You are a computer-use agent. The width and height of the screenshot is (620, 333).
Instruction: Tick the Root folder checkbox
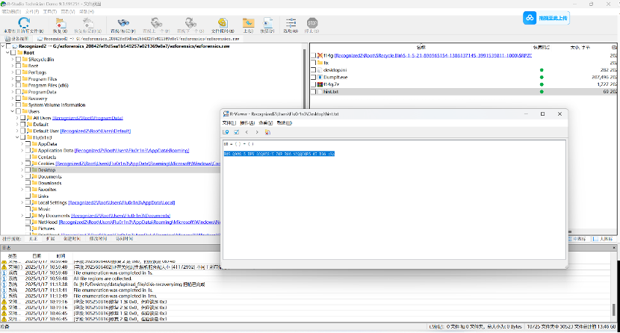click(13, 52)
